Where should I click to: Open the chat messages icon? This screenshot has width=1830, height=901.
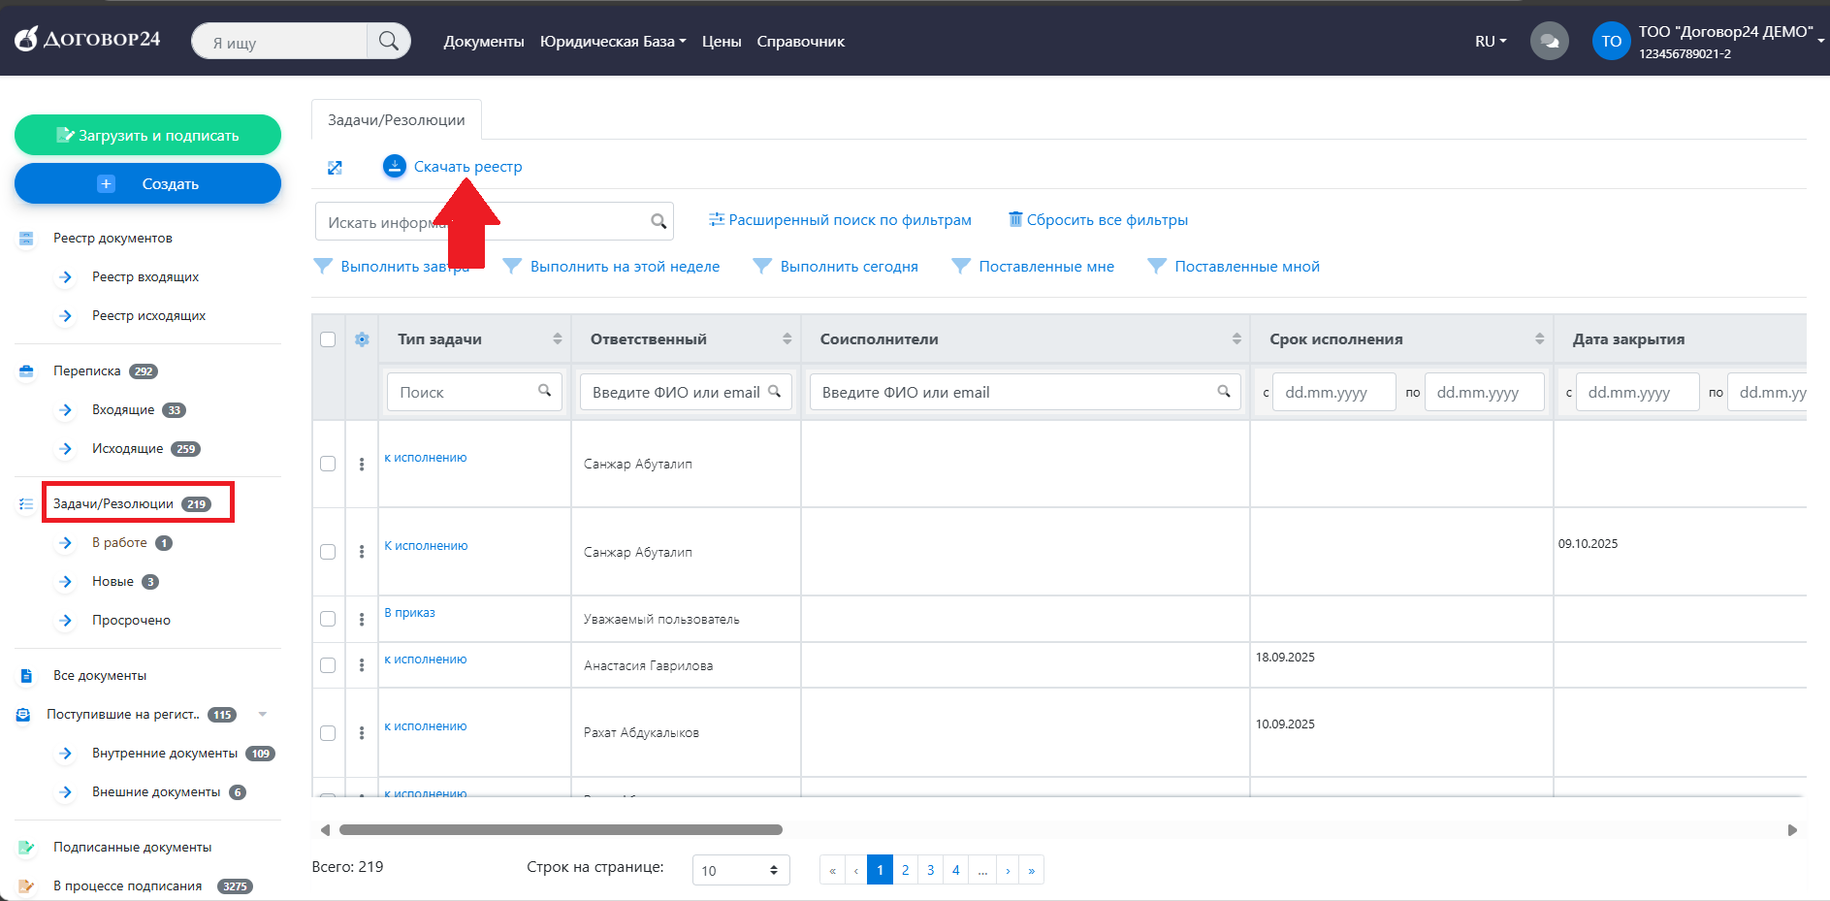(1549, 42)
